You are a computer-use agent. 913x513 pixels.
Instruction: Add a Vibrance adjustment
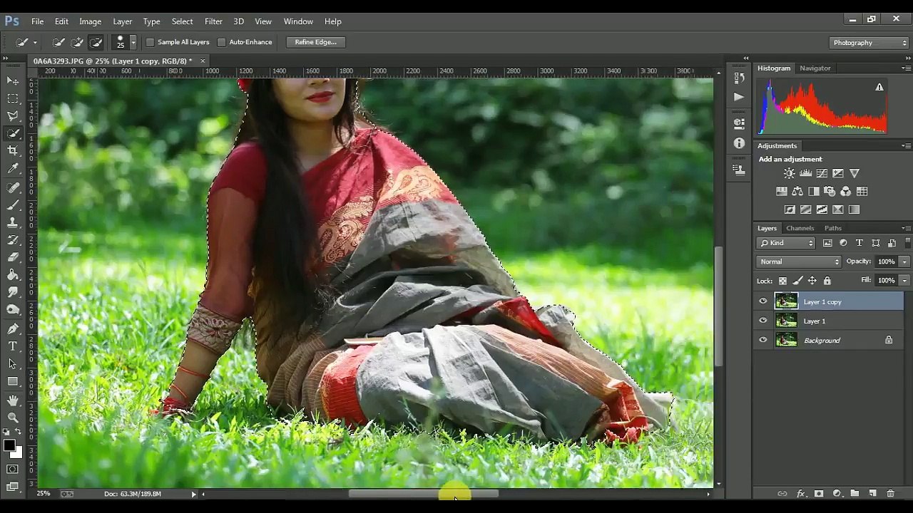[855, 173]
